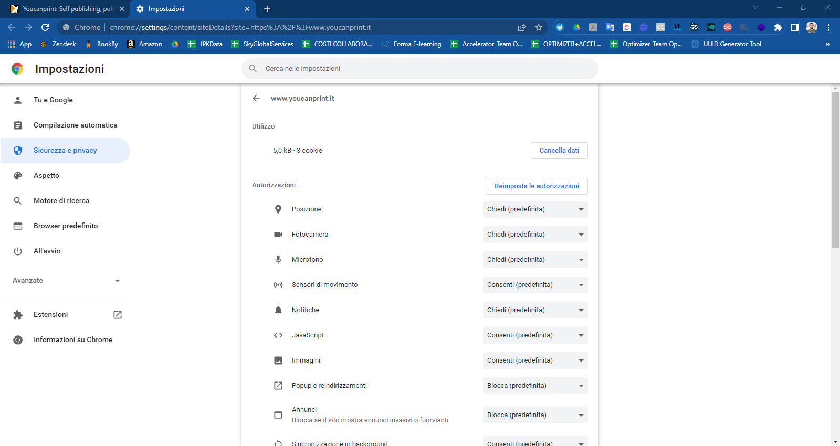Open the Notifiche permission dropdown

tap(535, 310)
